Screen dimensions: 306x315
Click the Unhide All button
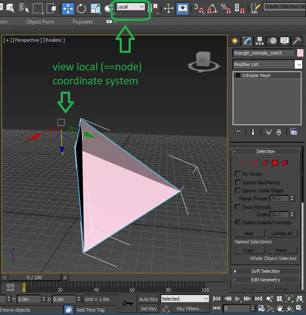click(282, 234)
